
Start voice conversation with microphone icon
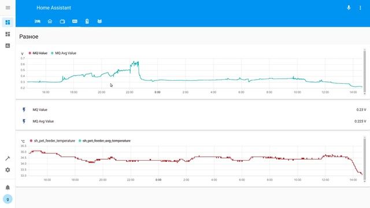pyautogui.click(x=349, y=8)
